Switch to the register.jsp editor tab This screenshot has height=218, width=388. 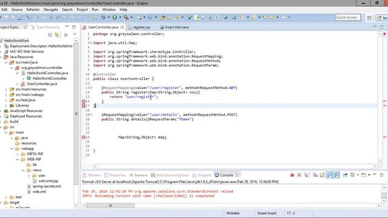point(139,27)
